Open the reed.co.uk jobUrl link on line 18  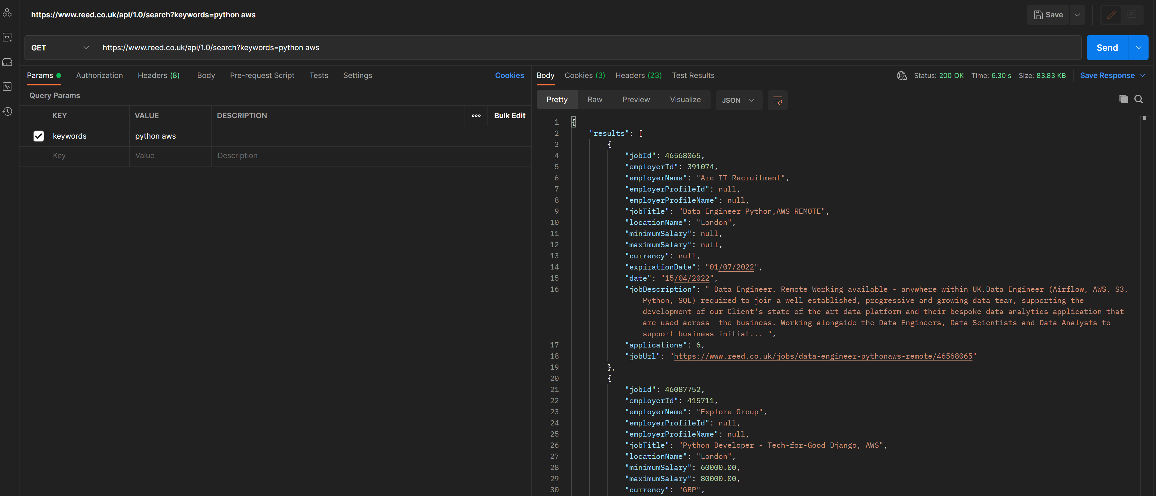tap(823, 356)
